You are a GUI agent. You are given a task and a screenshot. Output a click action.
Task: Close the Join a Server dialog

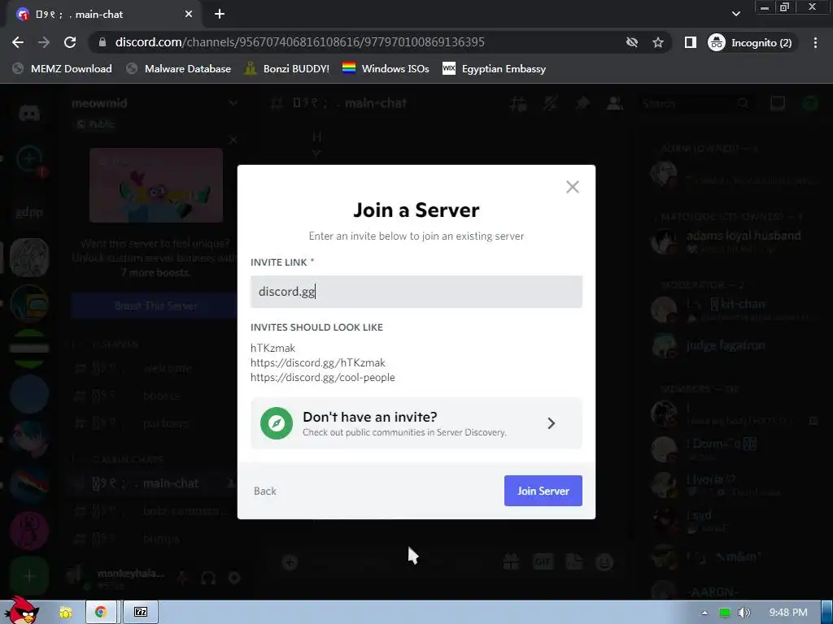tap(572, 187)
